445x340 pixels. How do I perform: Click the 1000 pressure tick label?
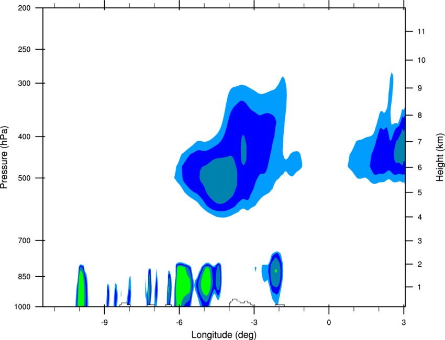coord(22,307)
